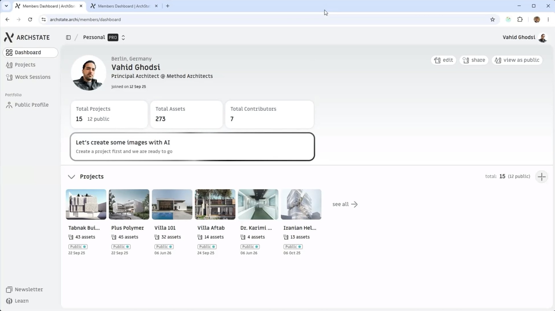Click the Public badge under Dr. Karimi

(x=250, y=247)
